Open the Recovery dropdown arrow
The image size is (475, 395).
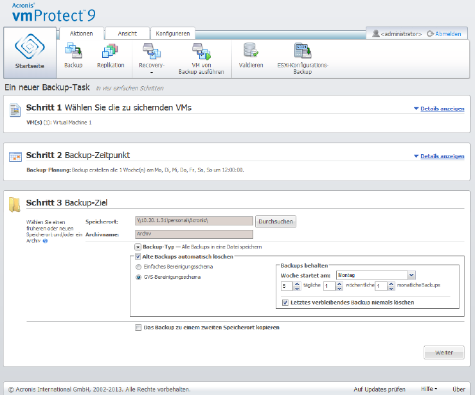coord(152,73)
